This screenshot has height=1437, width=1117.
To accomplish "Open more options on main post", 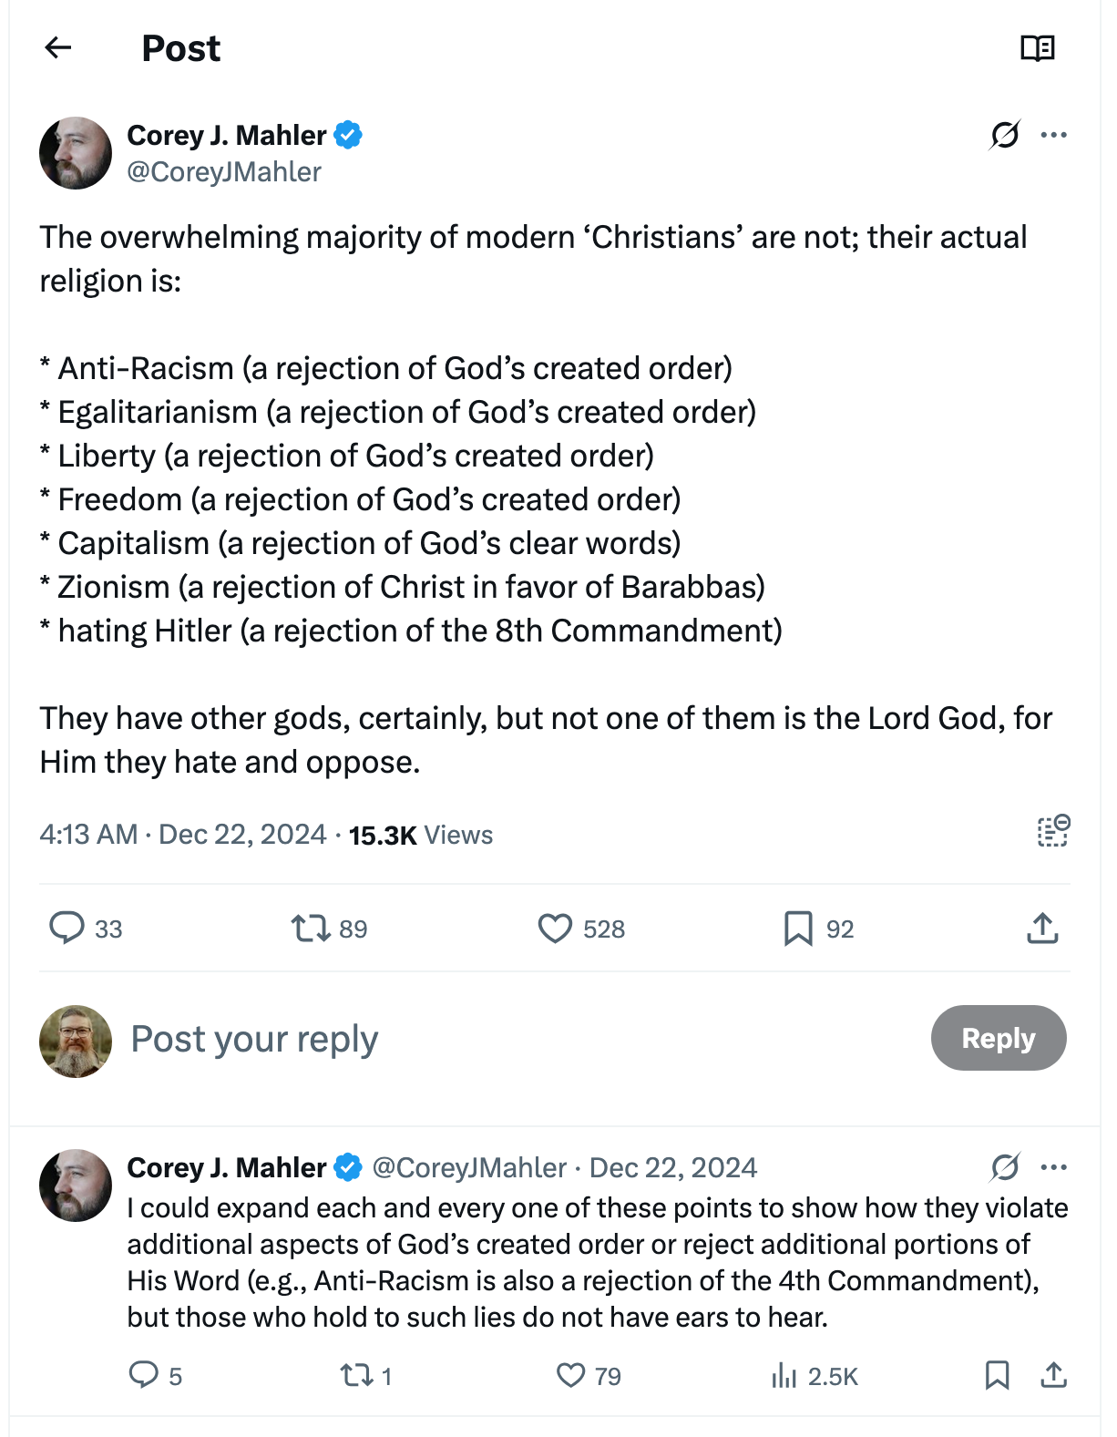I will point(1053,135).
